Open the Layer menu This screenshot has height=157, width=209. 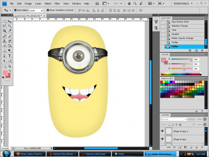click(x=38, y=4)
